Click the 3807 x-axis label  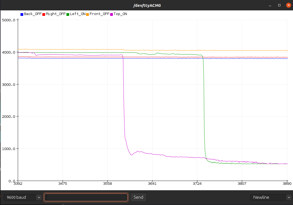242,183
